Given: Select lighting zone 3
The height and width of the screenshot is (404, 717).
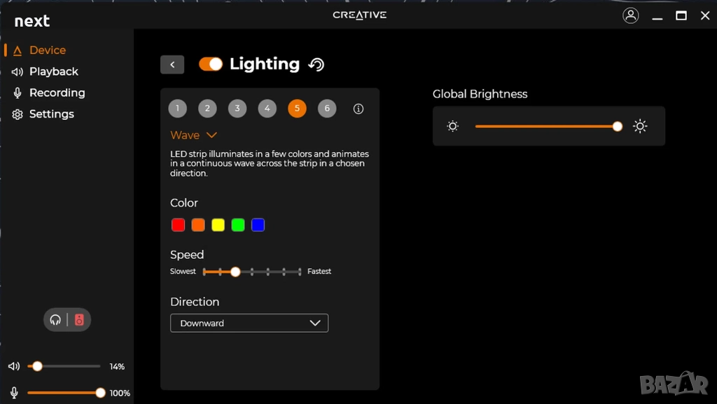Looking at the screenshot, I should [237, 109].
